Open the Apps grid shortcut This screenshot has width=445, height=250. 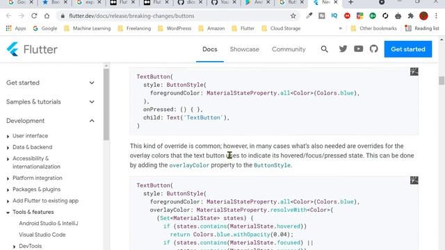click(x=16, y=28)
